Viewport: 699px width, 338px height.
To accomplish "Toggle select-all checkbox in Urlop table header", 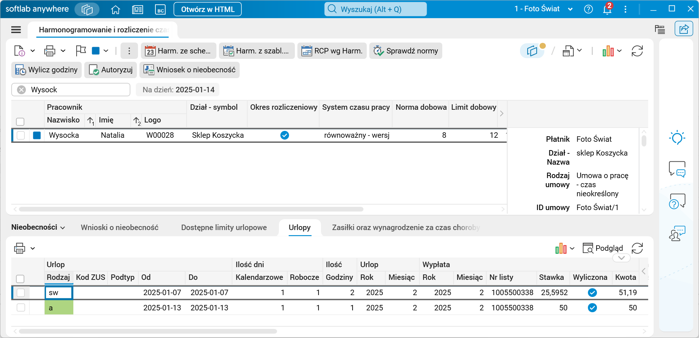I will (x=20, y=279).
